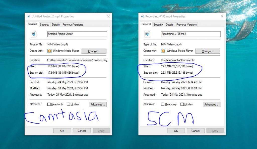The image size is (257, 149).
Task: Click the 'Untitled Project 2.mp4 Properties' title text
Action: (x=53, y=16)
